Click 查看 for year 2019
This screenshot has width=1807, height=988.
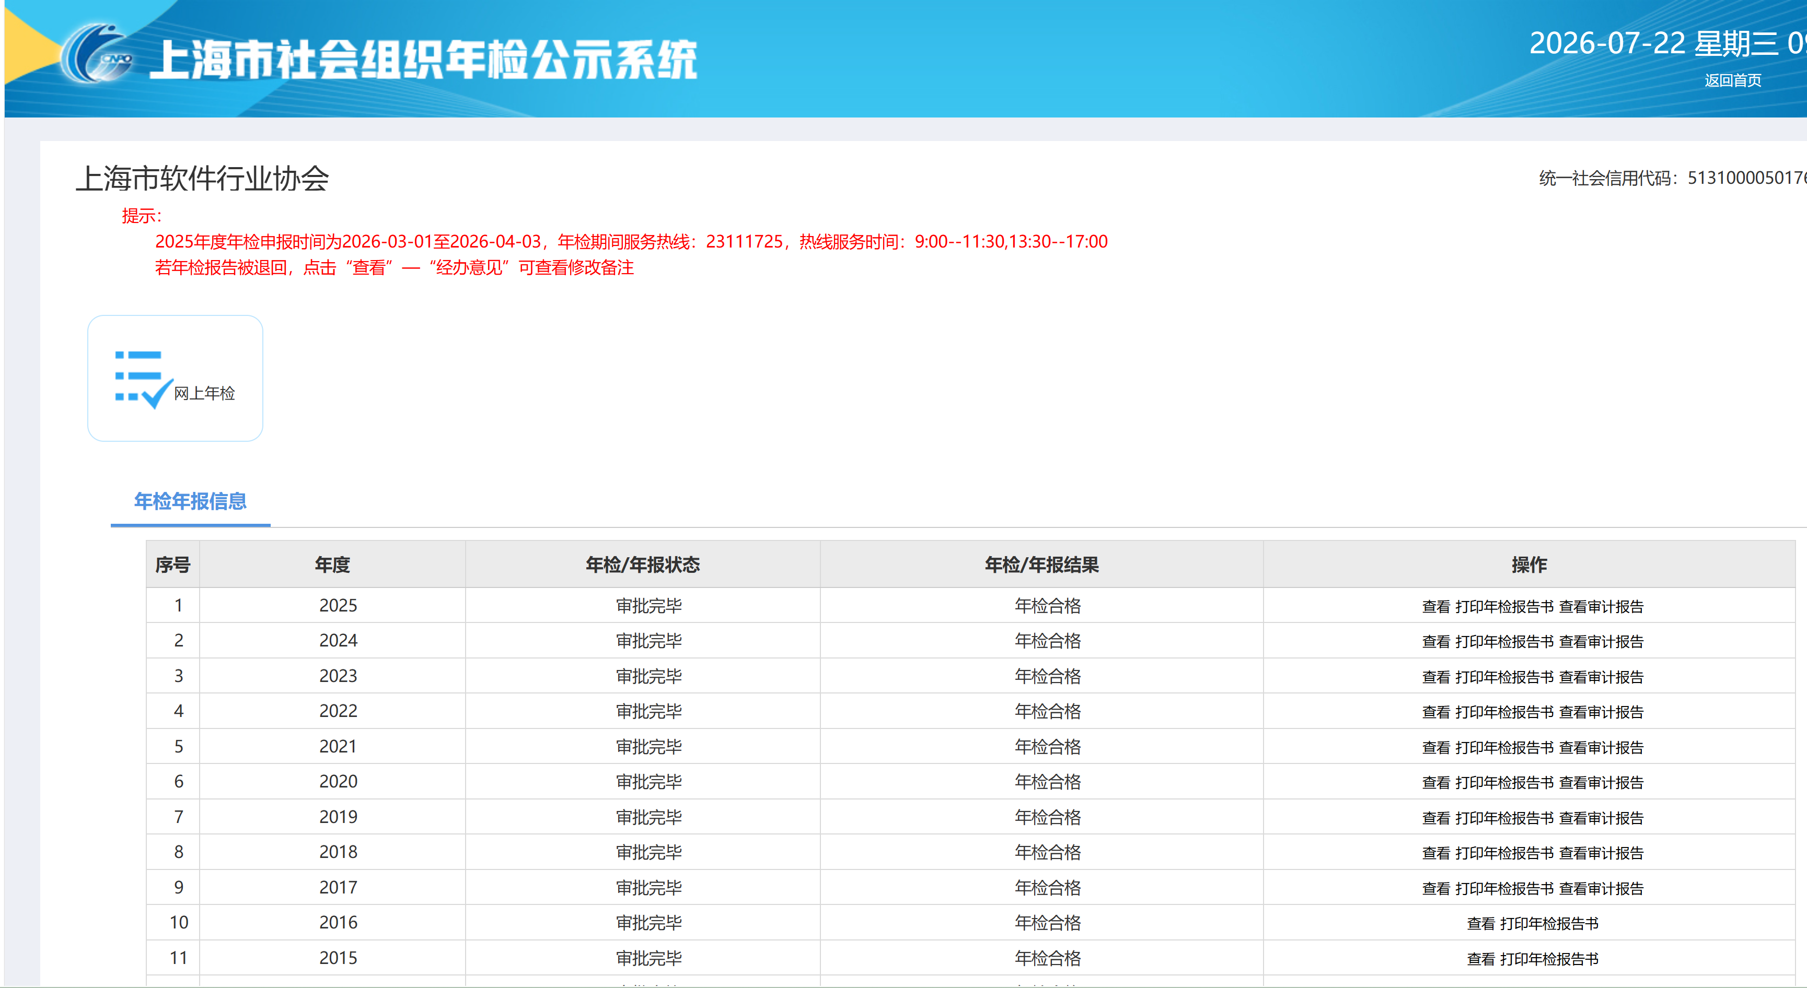(x=1435, y=818)
